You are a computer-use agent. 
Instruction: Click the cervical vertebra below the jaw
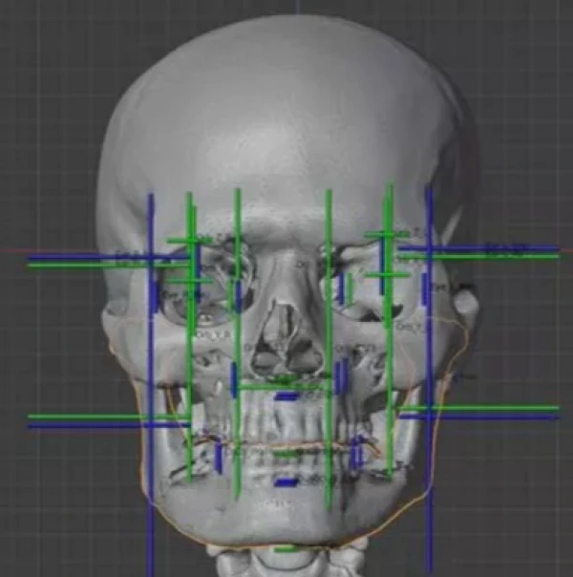click(286, 562)
